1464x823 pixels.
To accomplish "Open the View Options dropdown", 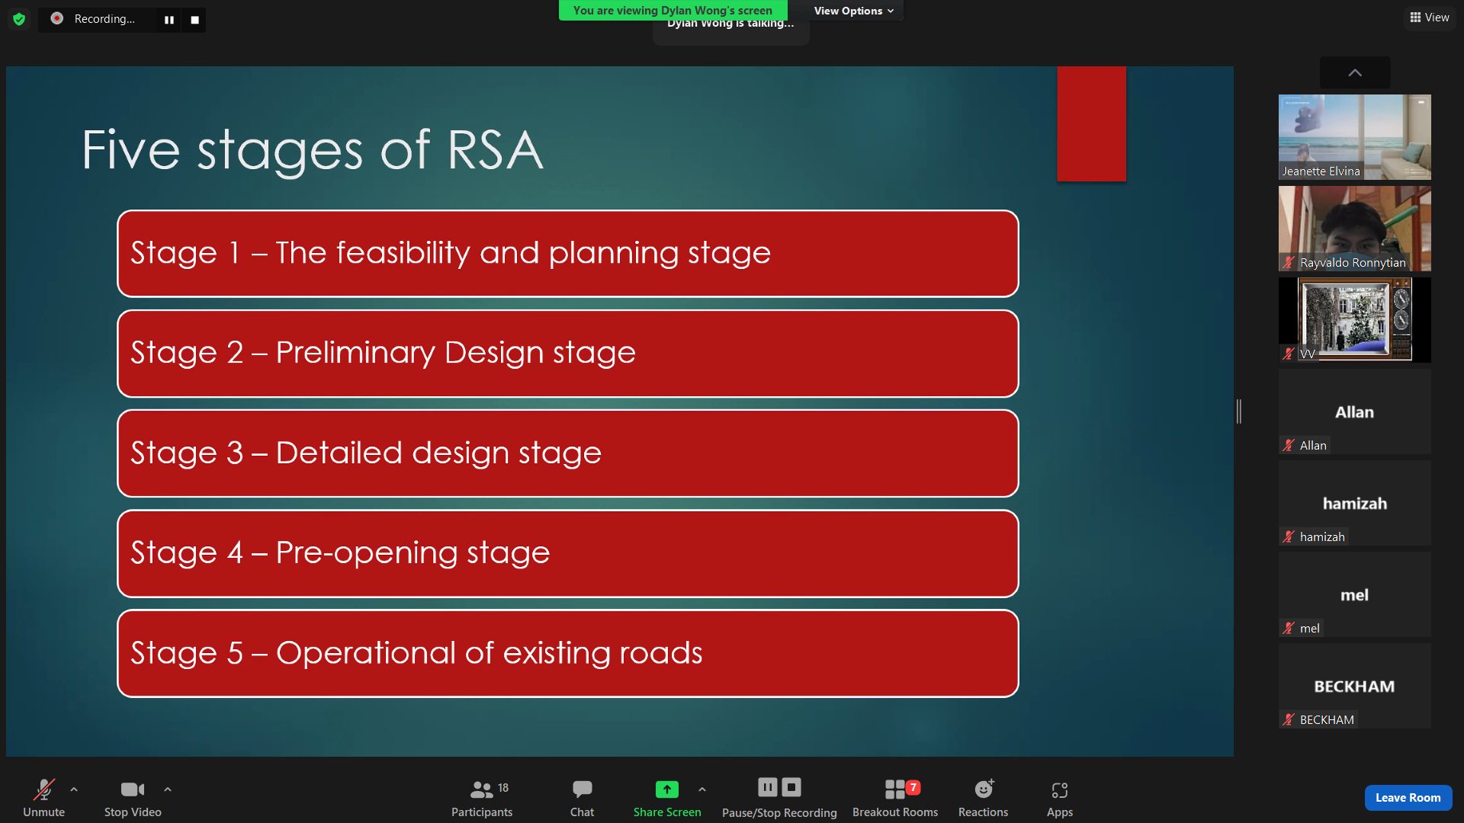I will [x=852, y=11].
